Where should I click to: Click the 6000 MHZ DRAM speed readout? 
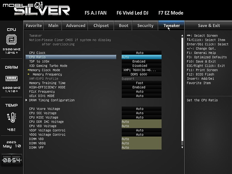pyautogui.click(x=12, y=88)
